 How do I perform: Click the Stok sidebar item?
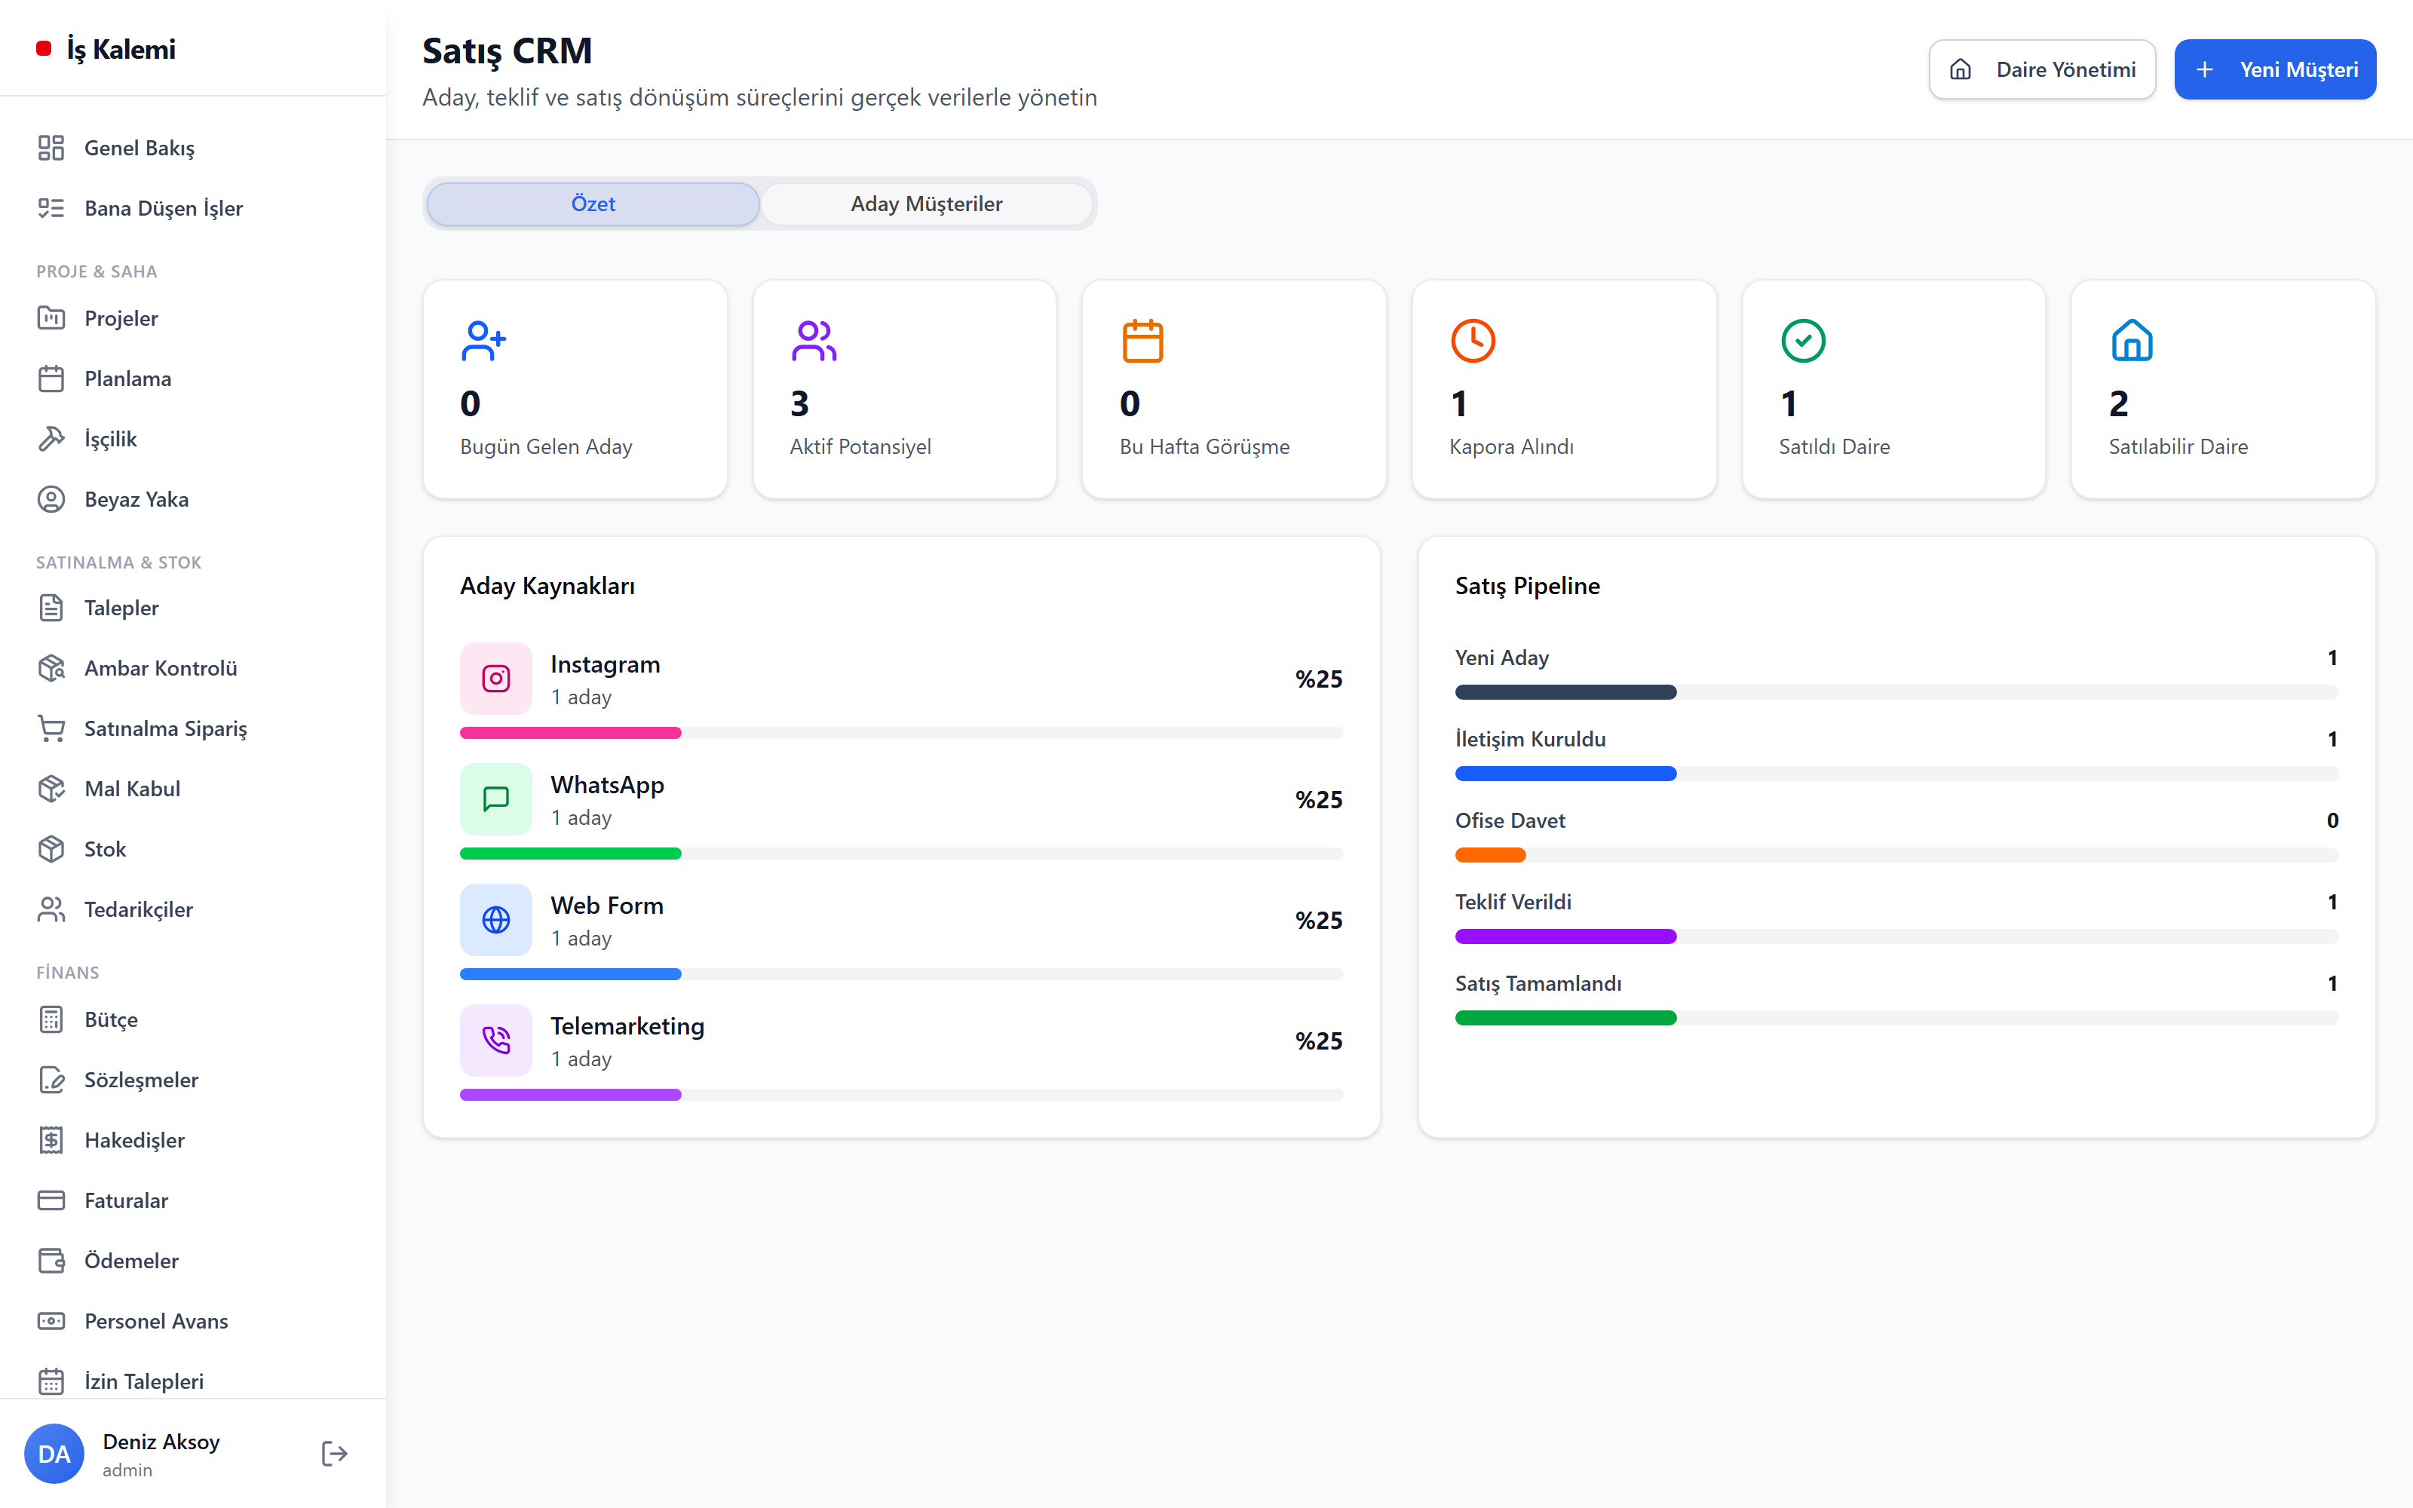point(194,849)
